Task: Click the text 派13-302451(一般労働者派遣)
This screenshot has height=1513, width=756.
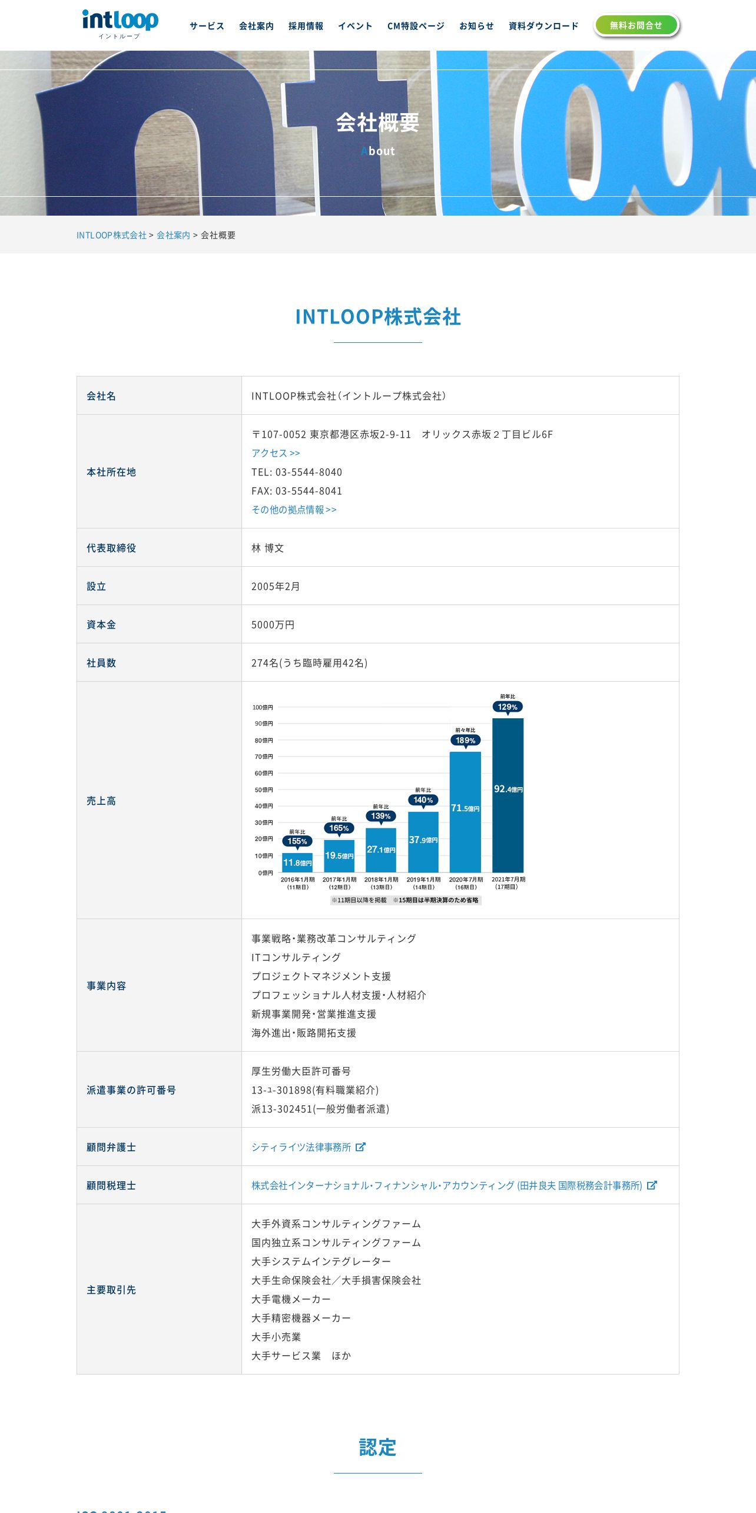Action: click(x=320, y=1109)
